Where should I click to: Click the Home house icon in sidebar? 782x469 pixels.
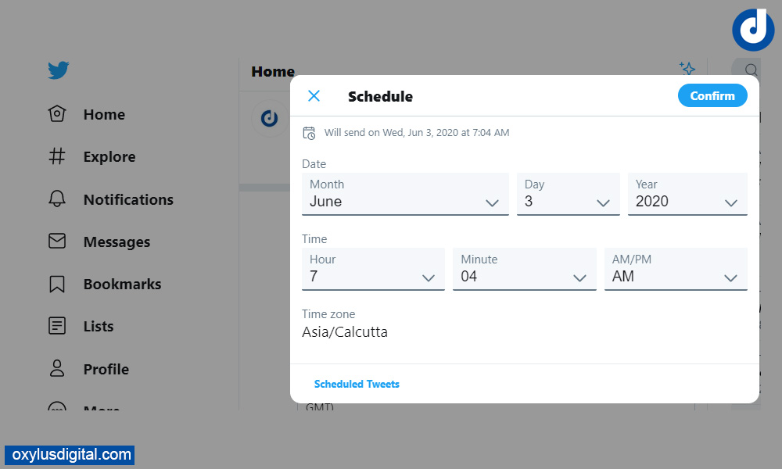57,114
